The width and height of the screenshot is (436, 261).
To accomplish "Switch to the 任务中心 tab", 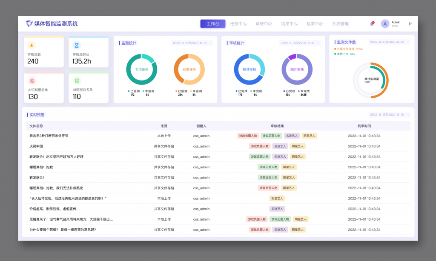I will (x=238, y=24).
